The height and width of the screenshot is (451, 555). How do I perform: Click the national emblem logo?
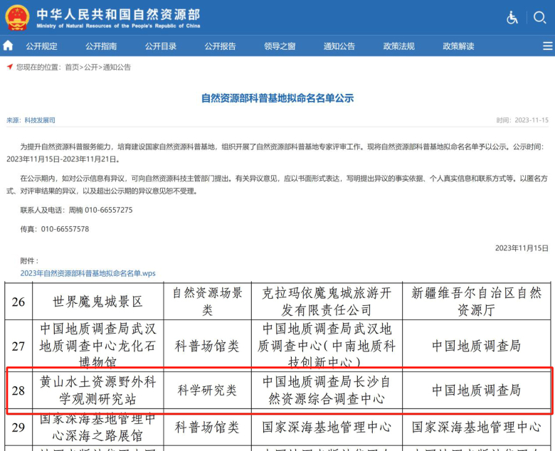pos(16,18)
